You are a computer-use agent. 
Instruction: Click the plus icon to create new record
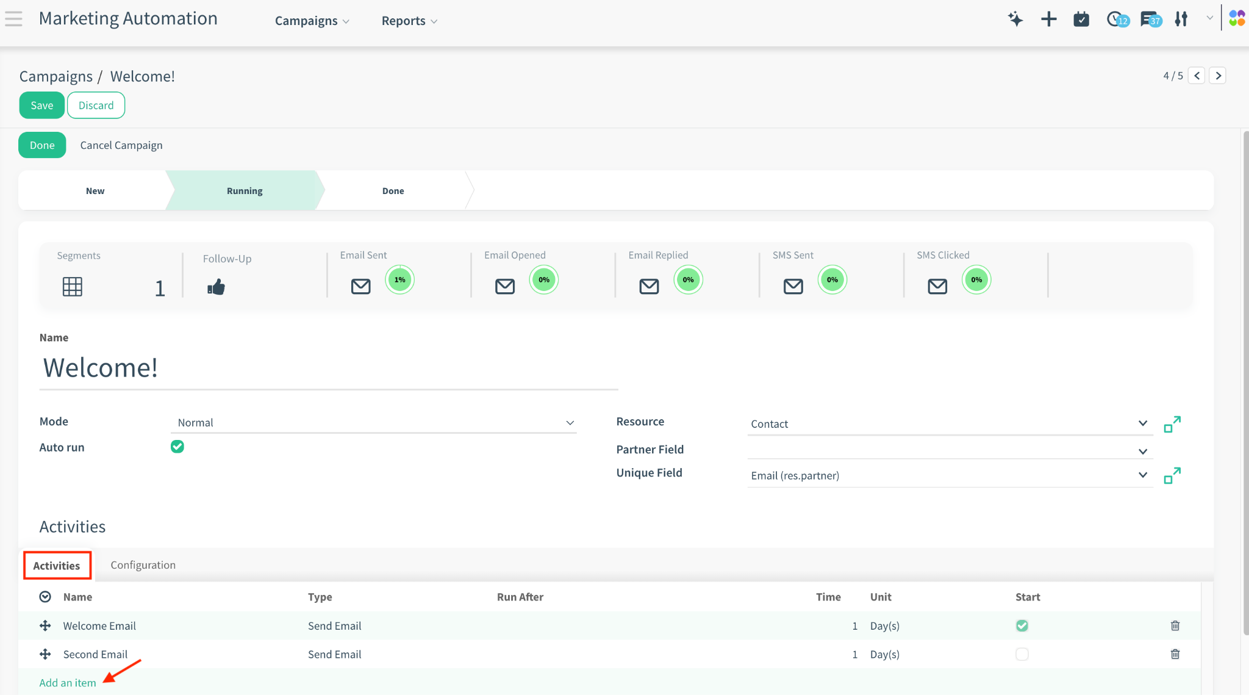[1048, 19]
